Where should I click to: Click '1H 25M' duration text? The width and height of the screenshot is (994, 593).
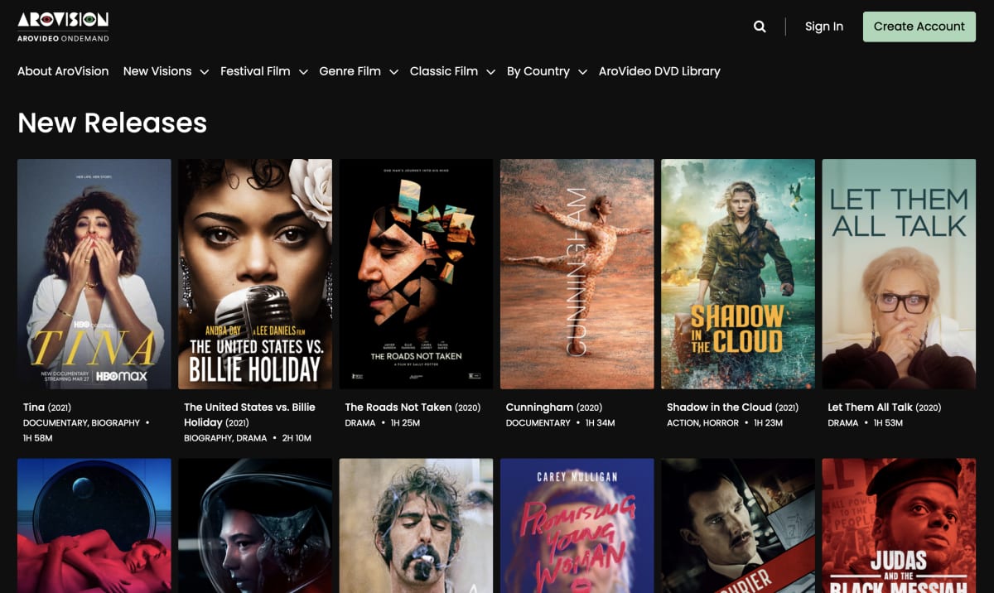click(x=406, y=423)
